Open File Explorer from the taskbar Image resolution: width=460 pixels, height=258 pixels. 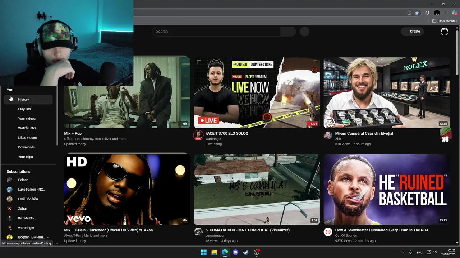[214, 252]
